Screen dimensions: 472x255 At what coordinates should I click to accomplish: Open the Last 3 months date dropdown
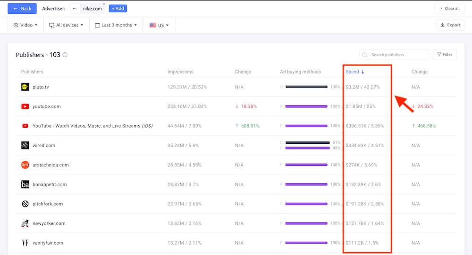[x=116, y=25]
